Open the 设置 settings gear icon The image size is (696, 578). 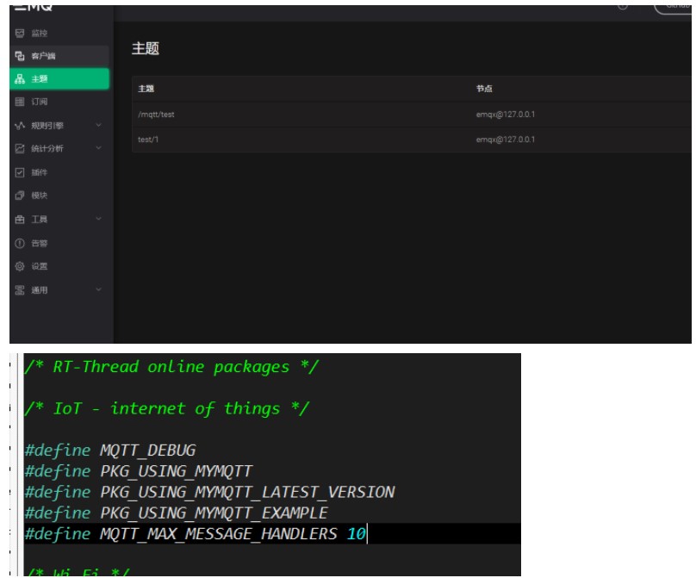pyautogui.click(x=20, y=266)
